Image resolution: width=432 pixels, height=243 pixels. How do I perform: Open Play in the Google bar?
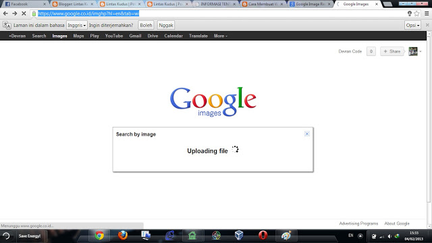94,36
